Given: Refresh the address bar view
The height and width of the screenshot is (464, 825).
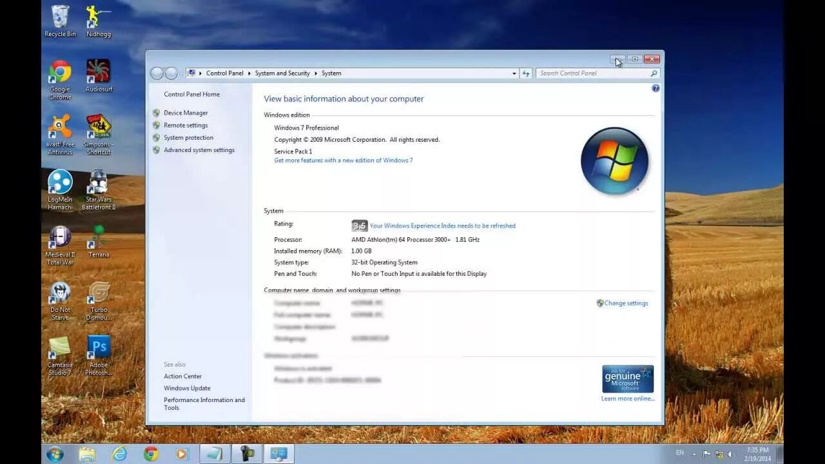Looking at the screenshot, I should (x=526, y=73).
